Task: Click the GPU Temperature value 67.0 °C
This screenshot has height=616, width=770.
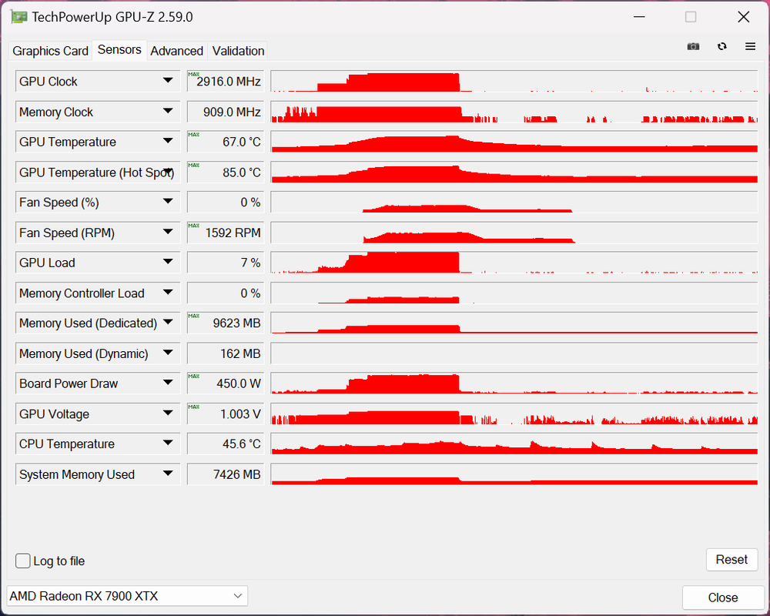Action: [226, 142]
